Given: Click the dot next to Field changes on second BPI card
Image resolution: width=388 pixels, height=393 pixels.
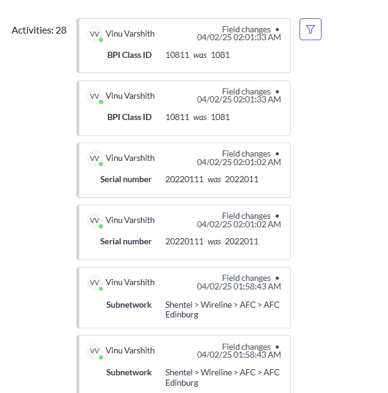Looking at the screenshot, I should tap(277, 92).
